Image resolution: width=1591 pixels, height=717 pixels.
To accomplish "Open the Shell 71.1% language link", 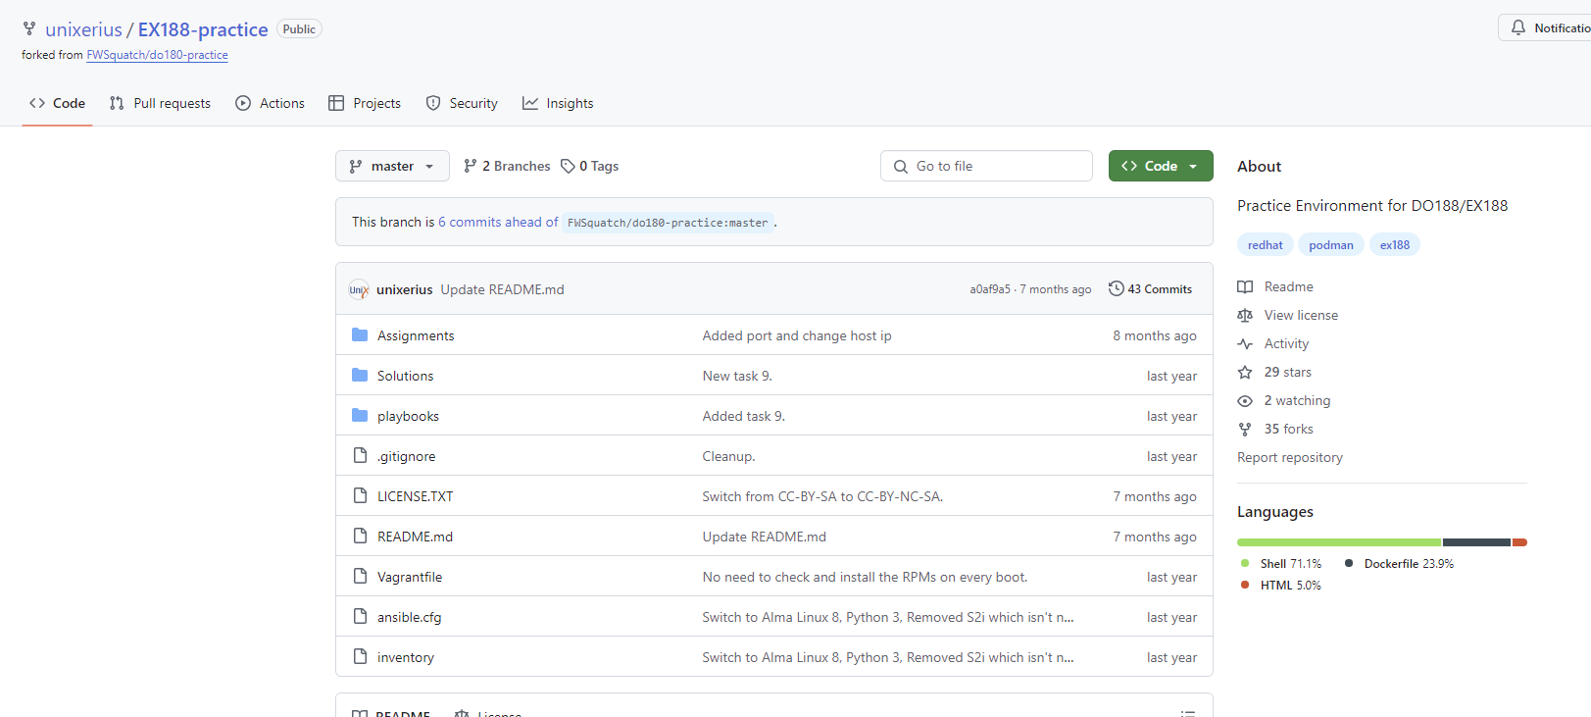I will 1280,564.
